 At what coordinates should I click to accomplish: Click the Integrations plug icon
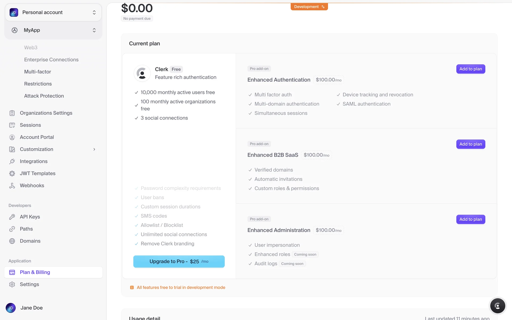pyautogui.click(x=12, y=161)
